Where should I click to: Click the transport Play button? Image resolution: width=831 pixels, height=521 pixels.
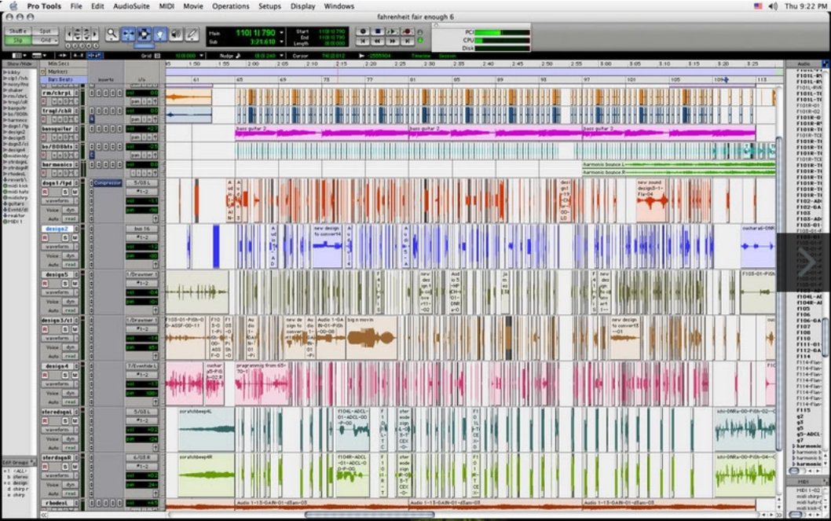click(392, 31)
